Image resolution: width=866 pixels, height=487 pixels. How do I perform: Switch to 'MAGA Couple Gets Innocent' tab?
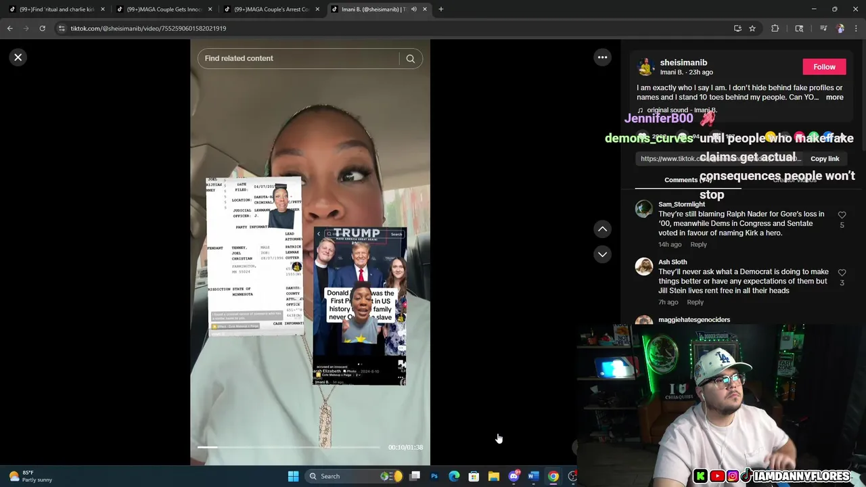point(164,9)
